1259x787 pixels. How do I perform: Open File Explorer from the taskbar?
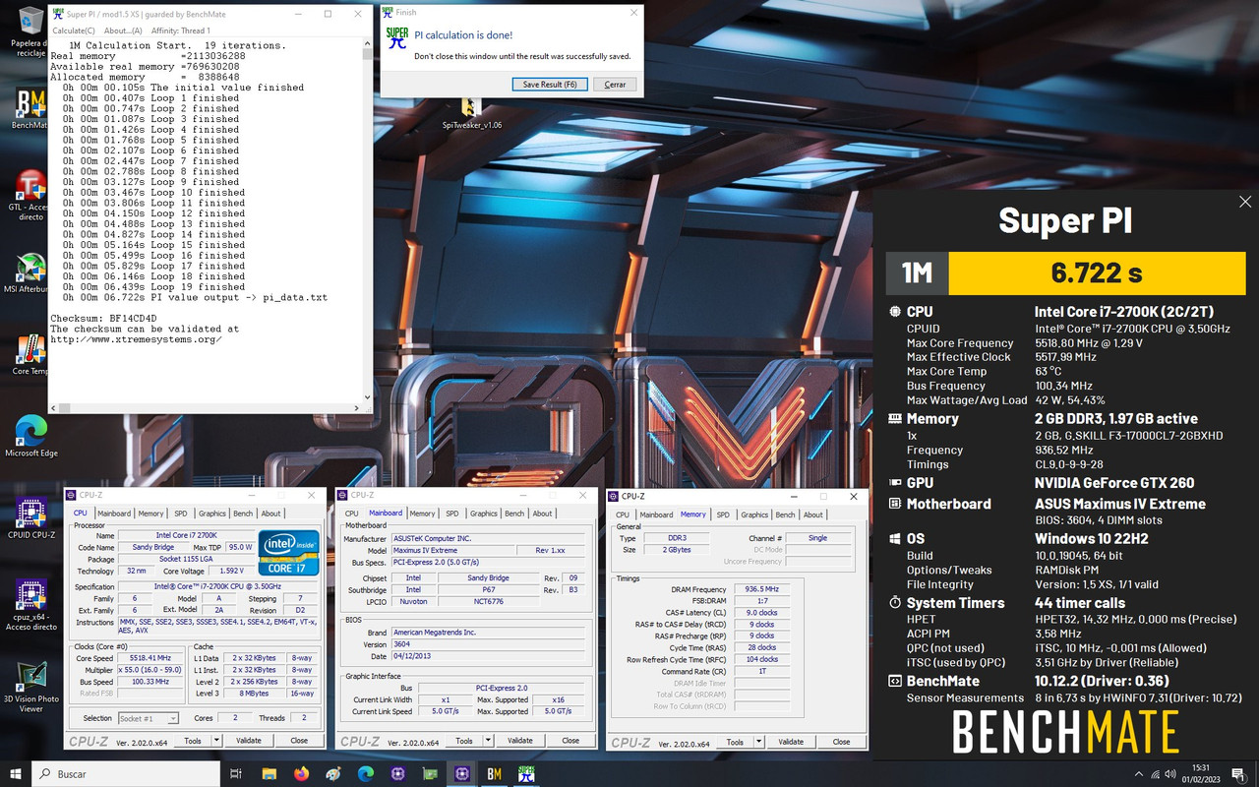coord(268,774)
